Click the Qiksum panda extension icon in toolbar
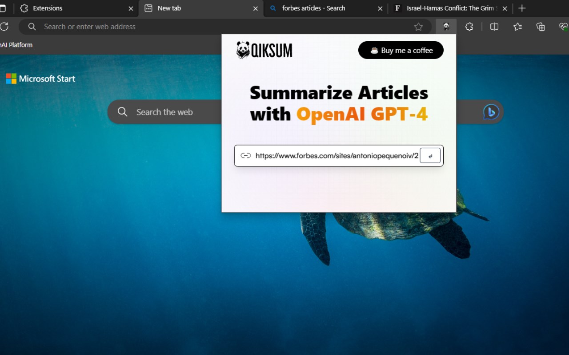Screen dimensions: 569x355 click(446, 27)
